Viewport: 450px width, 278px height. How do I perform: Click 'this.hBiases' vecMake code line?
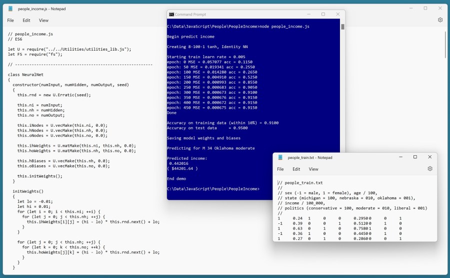pos(63,161)
